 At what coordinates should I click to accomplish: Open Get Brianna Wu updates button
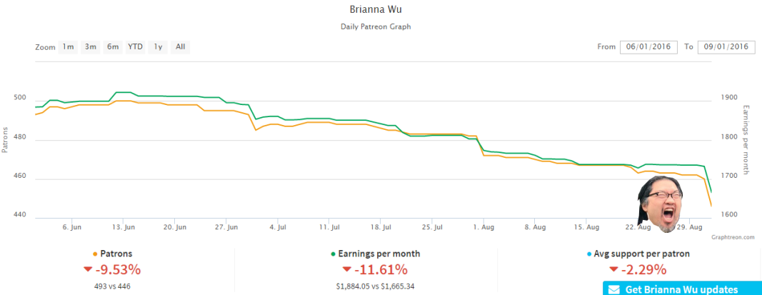(682, 288)
